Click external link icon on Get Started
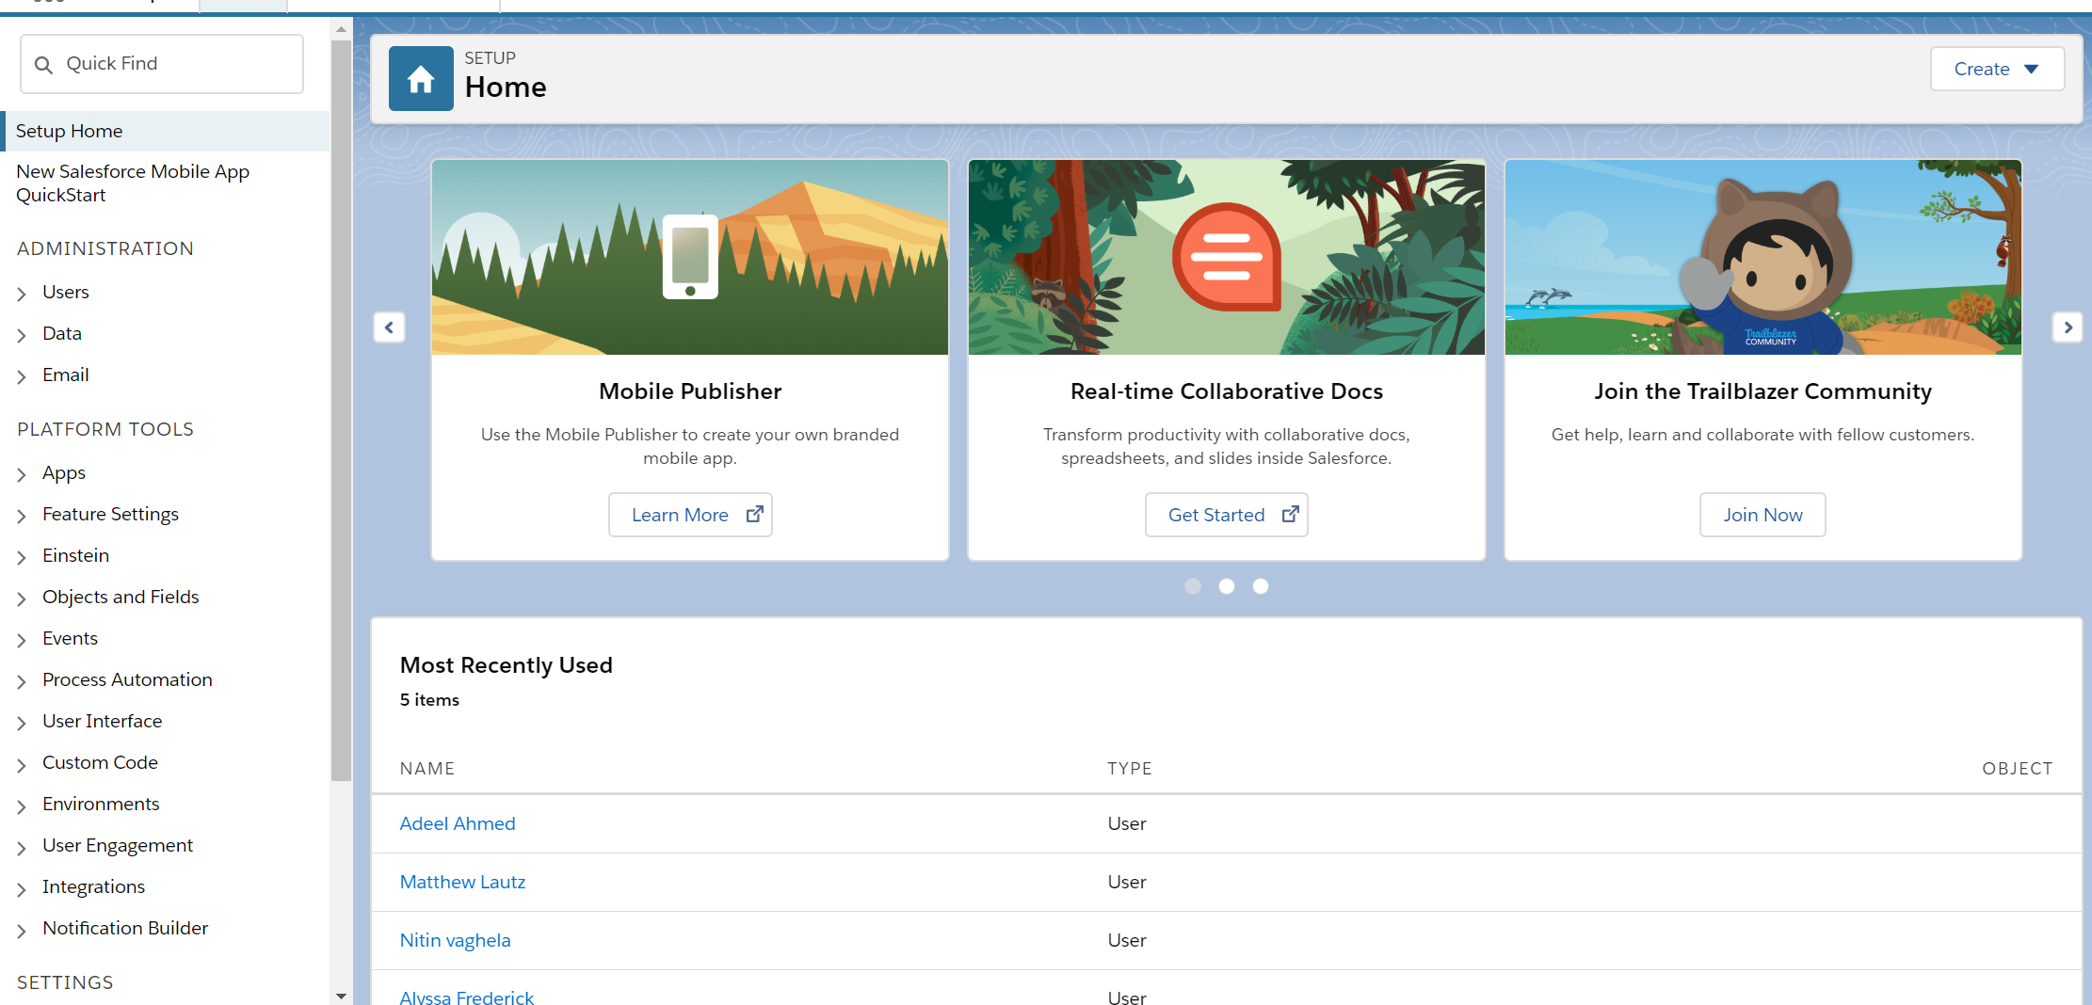 (x=1291, y=515)
